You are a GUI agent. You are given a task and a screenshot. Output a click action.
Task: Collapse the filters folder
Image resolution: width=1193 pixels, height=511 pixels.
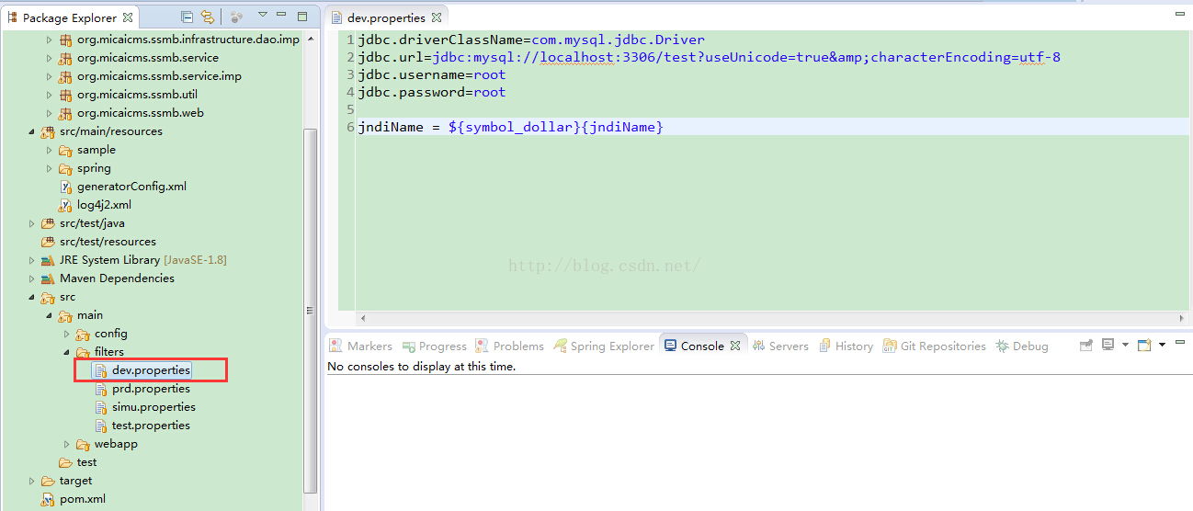pyautogui.click(x=67, y=352)
